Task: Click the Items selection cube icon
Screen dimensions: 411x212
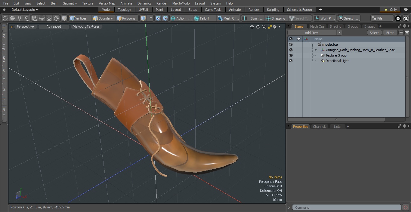Action: (x=143, y=18)
